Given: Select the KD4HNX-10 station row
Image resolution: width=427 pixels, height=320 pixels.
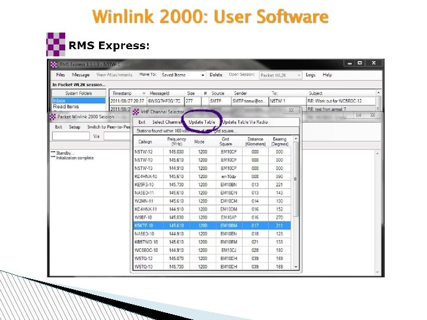Looking at the screenshot, I should pos(212,177).
